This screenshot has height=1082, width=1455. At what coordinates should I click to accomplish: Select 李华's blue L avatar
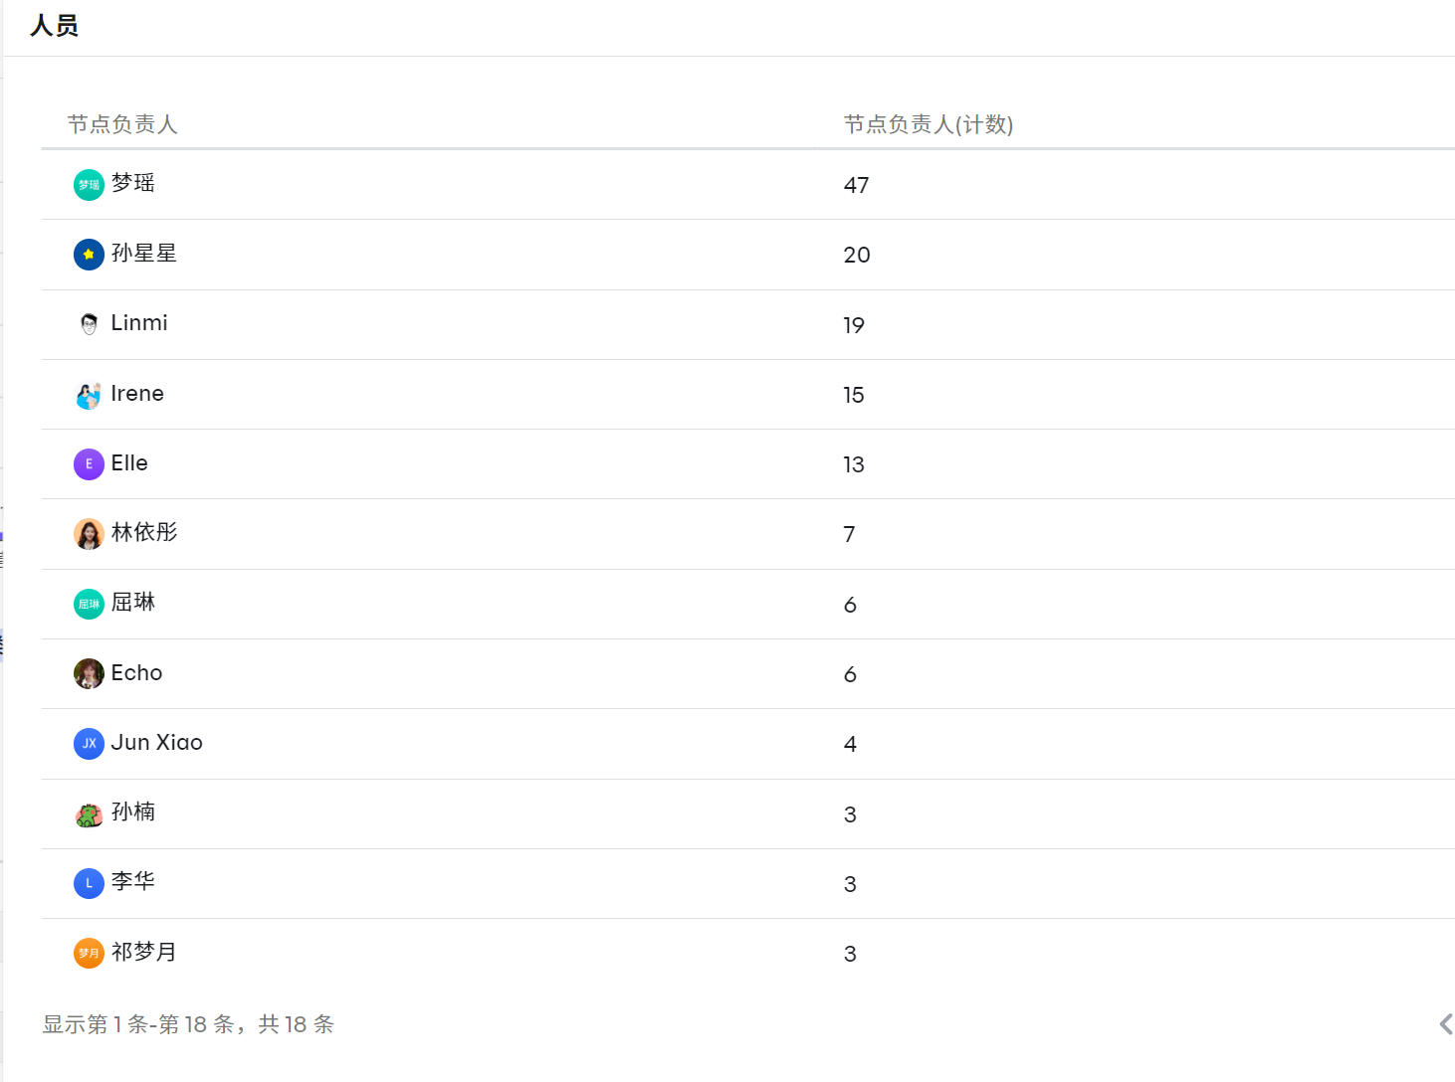pos(89,883)
